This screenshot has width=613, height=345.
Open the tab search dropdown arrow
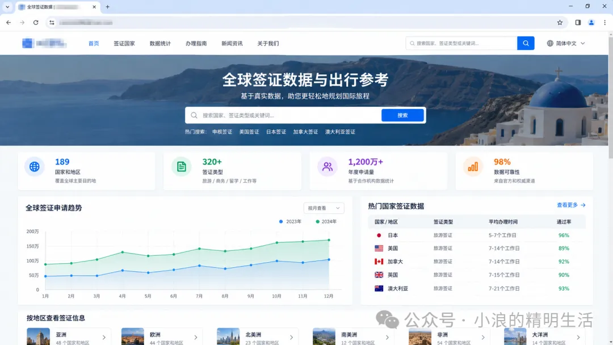pyautogui.click(x=7, y=7)
